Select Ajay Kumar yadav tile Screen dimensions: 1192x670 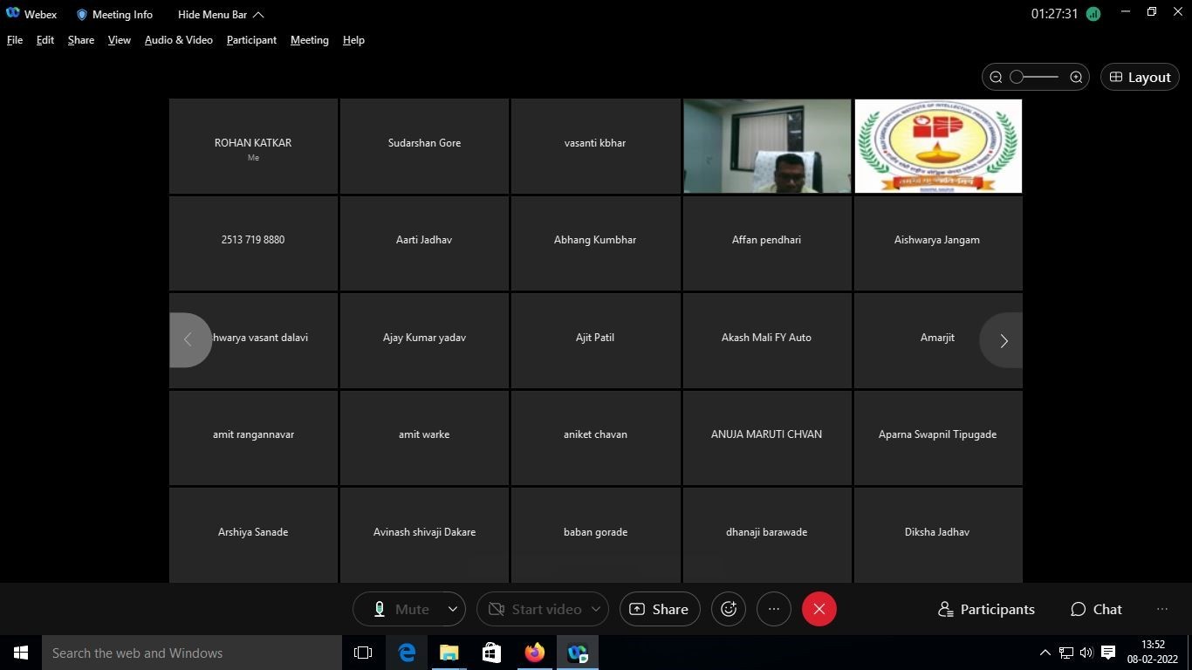tap(424, 340)
